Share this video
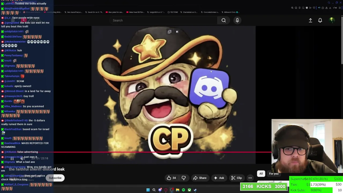 pyautogui.click(x=200, y=178)
